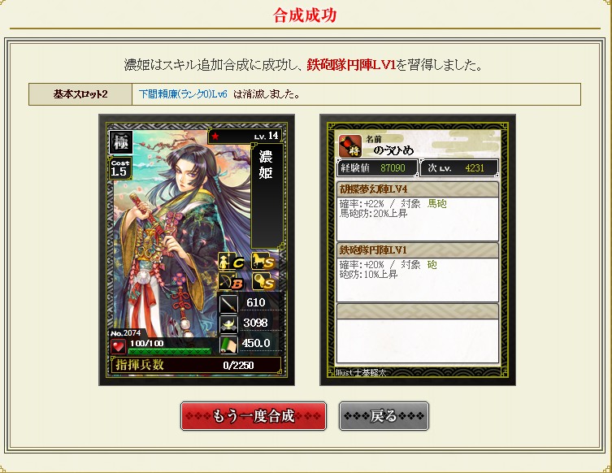612x473 pixels.
Task: Click the 極 rarity badge on card
Action: click(x=120, y=142)
